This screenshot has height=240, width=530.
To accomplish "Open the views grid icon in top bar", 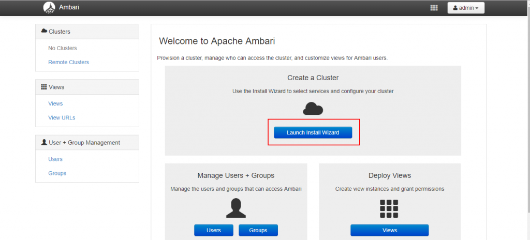I will pos(434,8).
